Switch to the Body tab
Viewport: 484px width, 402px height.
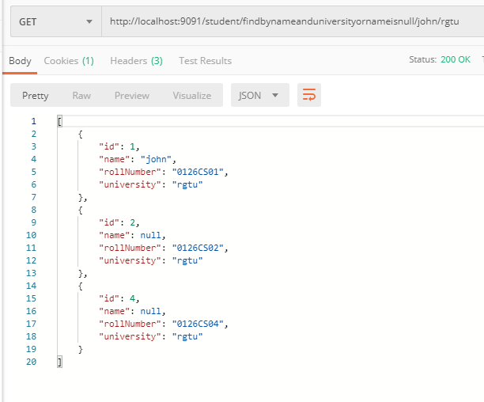pyautogui.click(x=20, y=61)
